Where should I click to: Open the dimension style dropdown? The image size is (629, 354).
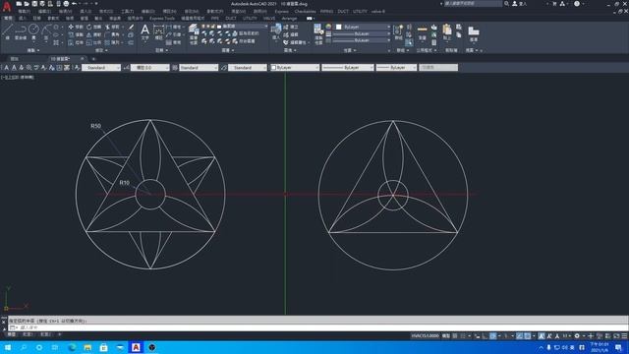(x=150, y=68)
